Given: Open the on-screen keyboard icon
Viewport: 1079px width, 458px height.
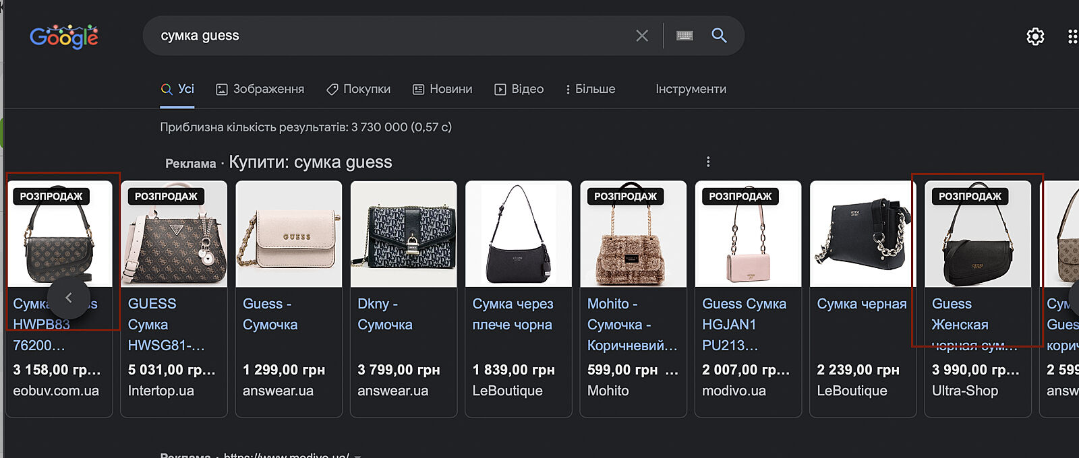Looking at the screenshot, I should point(684,36).
